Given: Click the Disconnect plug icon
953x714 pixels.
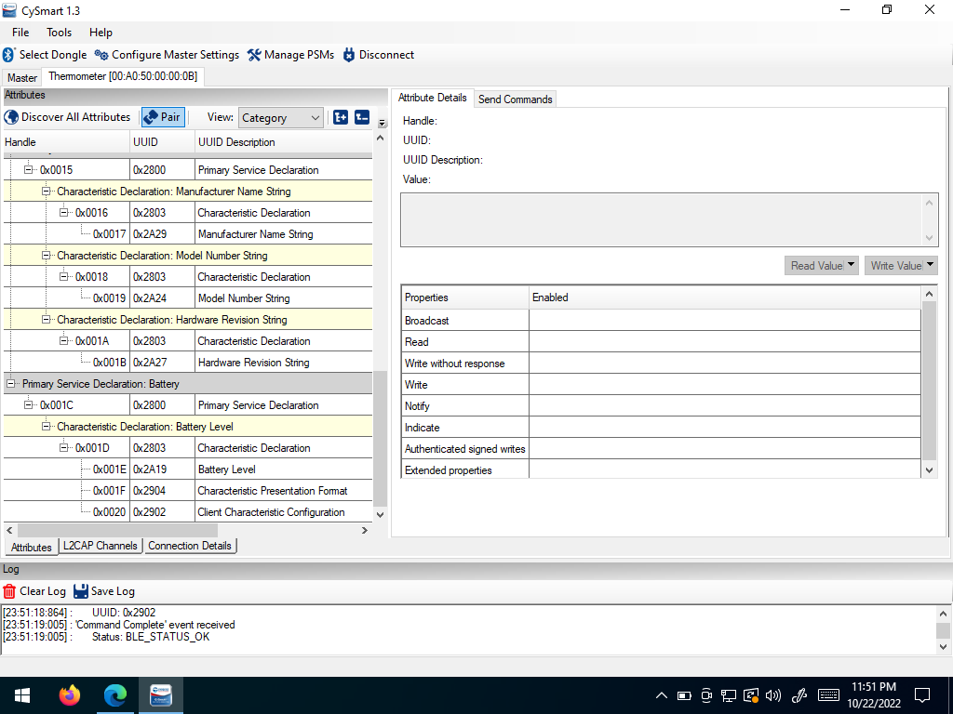Looking at the screenshot, I should pyautogui.click(x=349, y=55).
